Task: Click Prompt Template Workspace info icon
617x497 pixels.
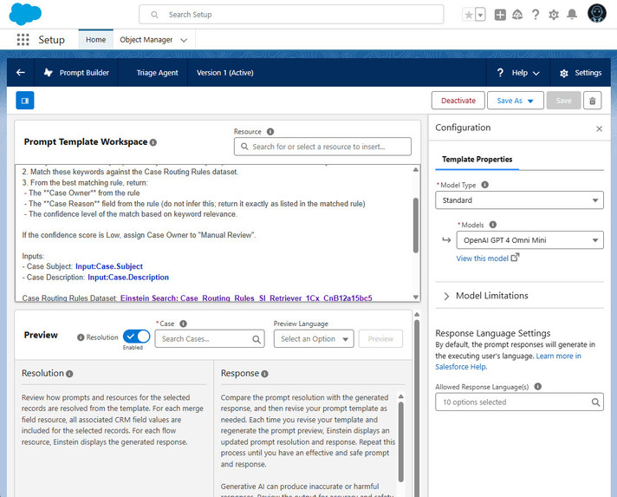Action: [x=153, y=142]
